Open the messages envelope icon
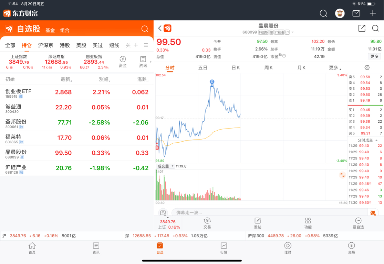 [x=356, y=13]
